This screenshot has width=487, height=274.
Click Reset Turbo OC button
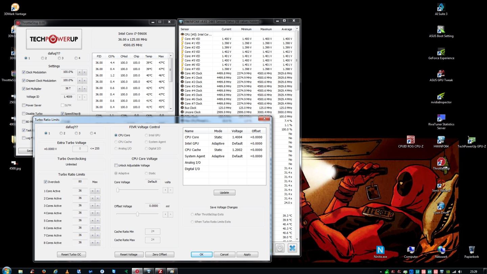coord(71,254)
